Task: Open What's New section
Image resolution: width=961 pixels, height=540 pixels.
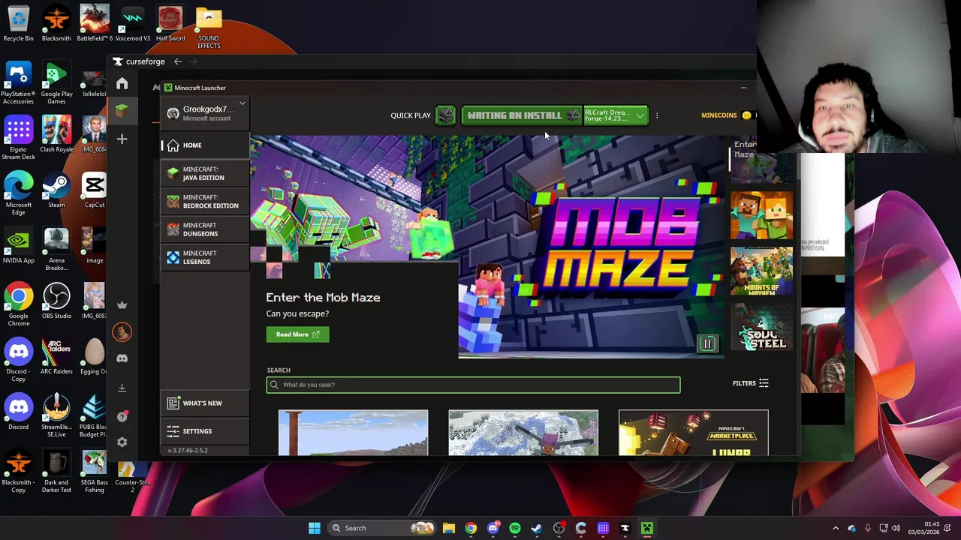Action: pos(205,403)
